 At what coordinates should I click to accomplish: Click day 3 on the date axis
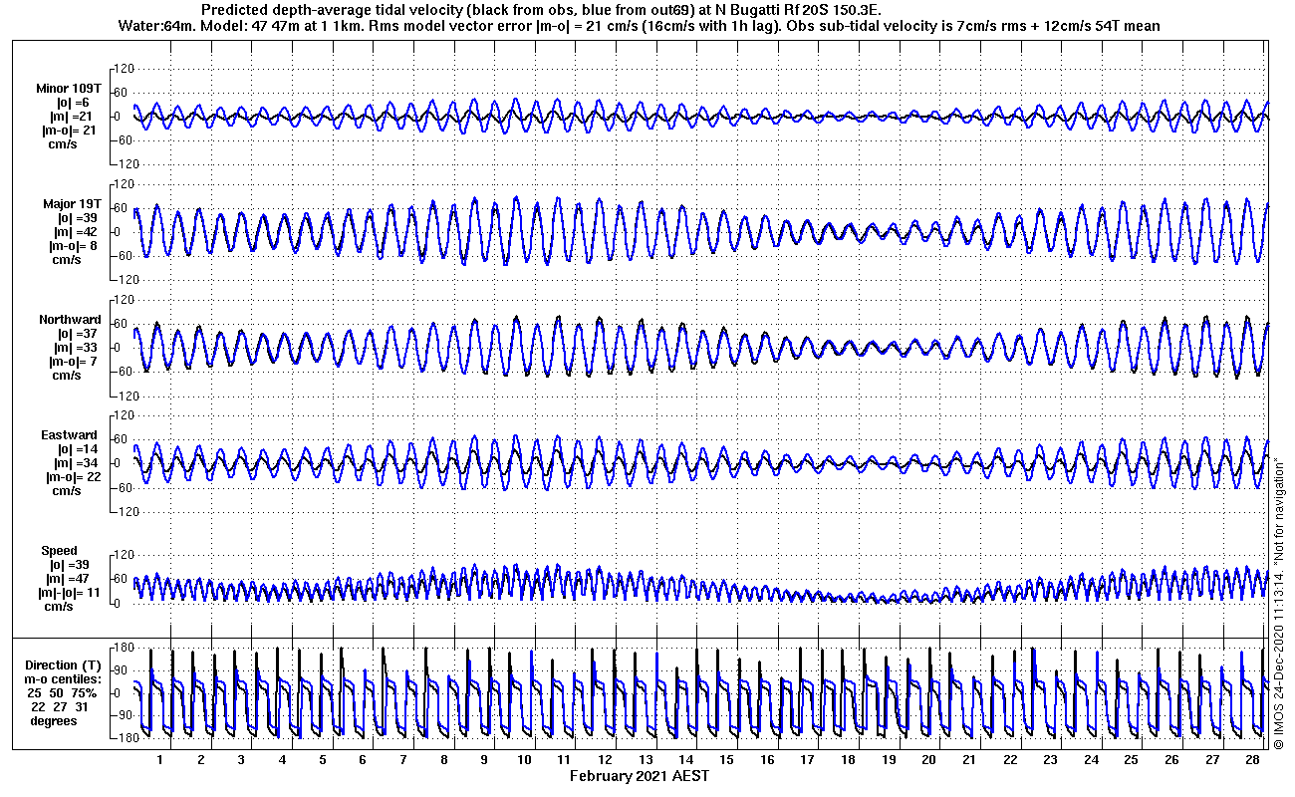[241, 760]
